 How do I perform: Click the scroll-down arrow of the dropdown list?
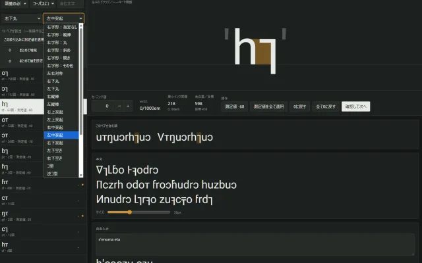coord(80,176)
